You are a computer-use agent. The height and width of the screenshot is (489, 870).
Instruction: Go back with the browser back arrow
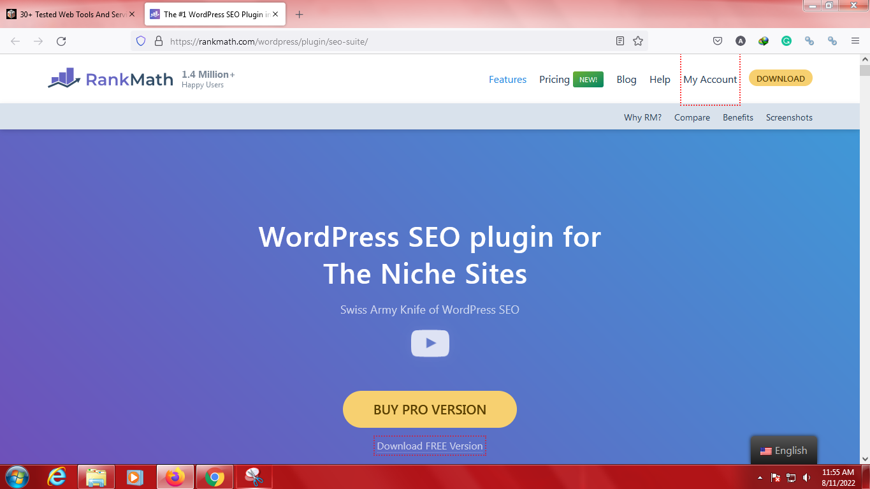[15, 41]
